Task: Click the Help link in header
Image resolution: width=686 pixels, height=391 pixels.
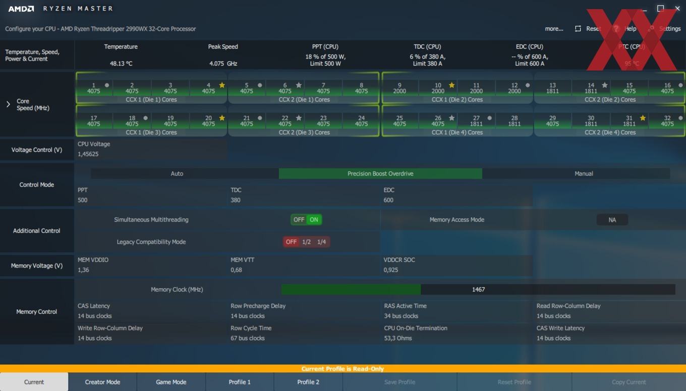Action: 631,29
